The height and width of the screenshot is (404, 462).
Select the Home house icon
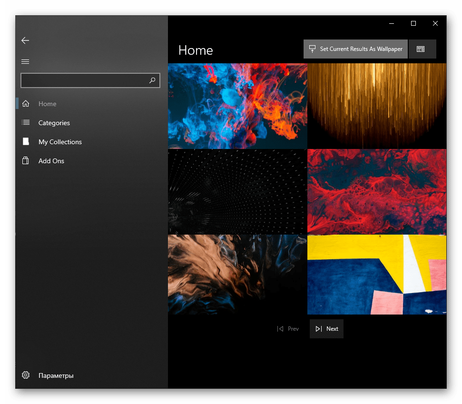point(26,104)
